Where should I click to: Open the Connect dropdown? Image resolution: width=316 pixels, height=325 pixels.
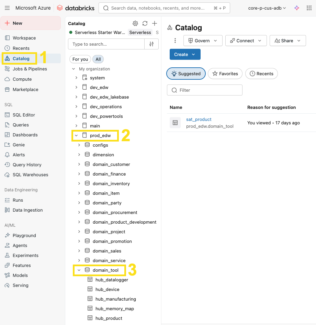(x=246, y=41)
